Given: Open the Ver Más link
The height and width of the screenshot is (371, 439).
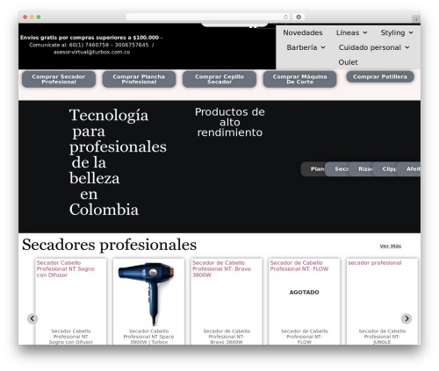Looking at the screenshot, I should [391, 246].
